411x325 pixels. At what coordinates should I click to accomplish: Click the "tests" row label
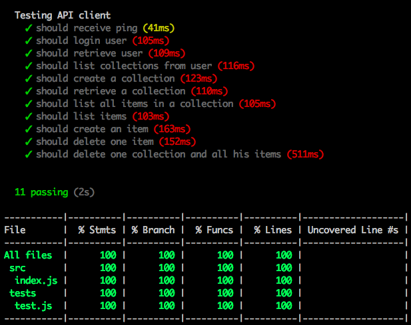[x=23, y=293]
